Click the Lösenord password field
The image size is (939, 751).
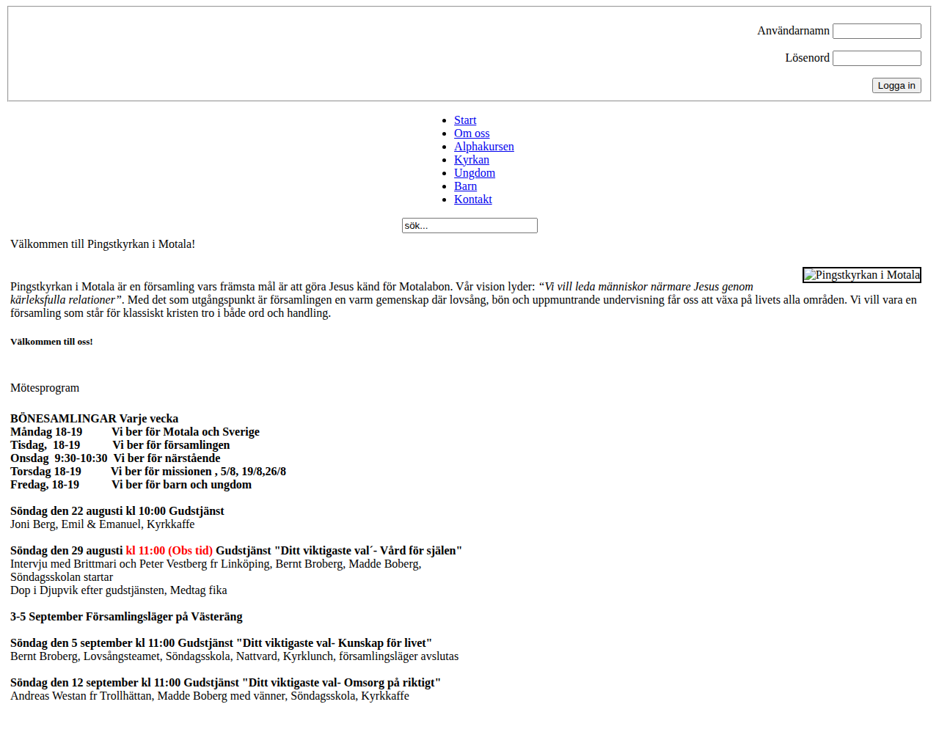[x=877, y=58]
